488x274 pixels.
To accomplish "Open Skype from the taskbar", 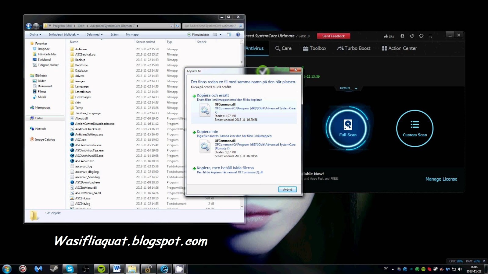I will click(70, 269).
